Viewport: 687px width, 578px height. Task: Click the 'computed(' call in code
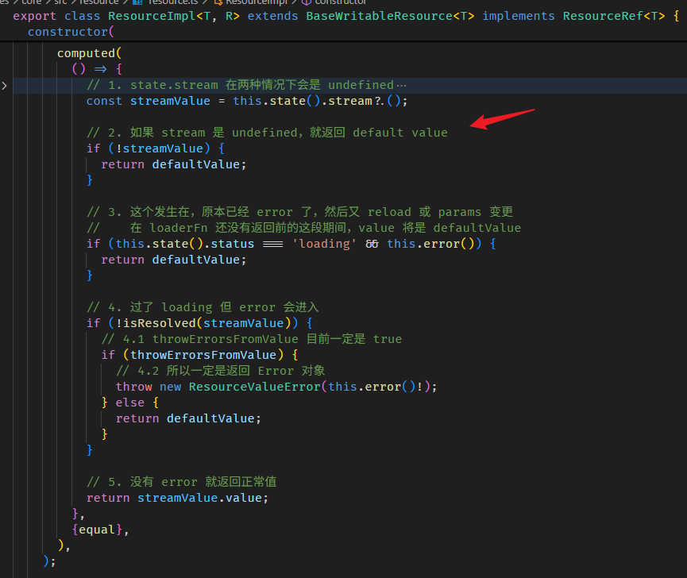click(x=90, y=53)
